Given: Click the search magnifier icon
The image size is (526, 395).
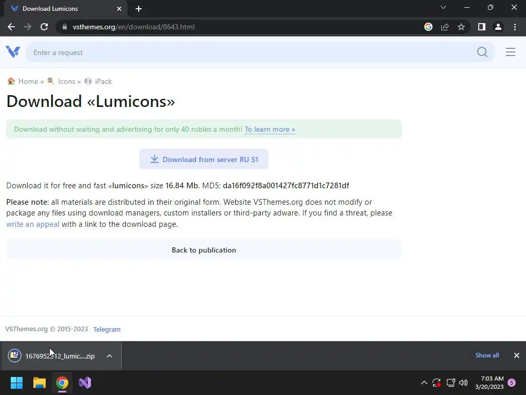Looking at the screenshot, I should [482, 52].
